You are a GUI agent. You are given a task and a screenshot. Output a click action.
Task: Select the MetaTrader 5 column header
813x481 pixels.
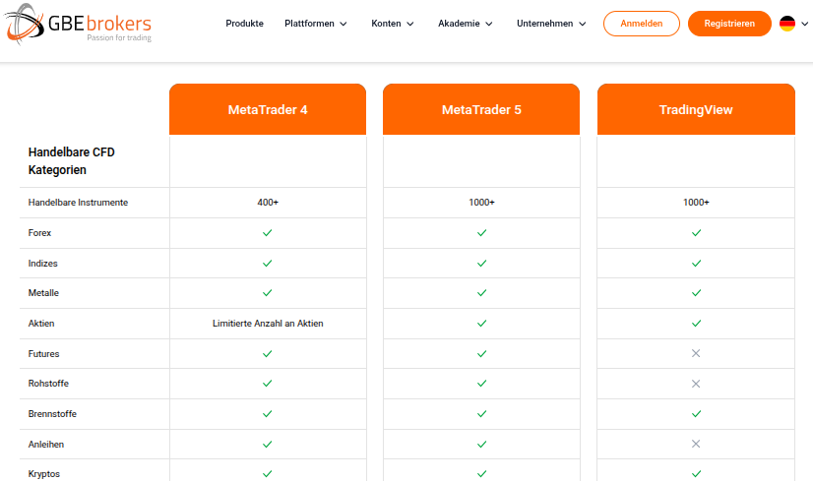pyautogui.click(x=481, y=109)
